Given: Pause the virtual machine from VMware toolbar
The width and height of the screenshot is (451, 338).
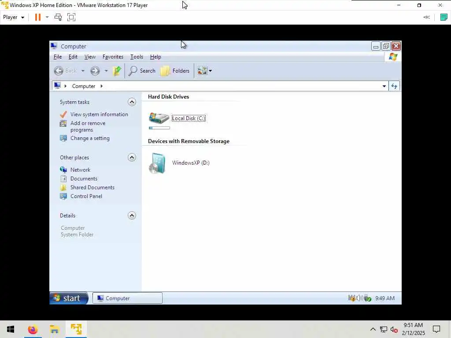Looking at the screenshot, I should [38, 17].
